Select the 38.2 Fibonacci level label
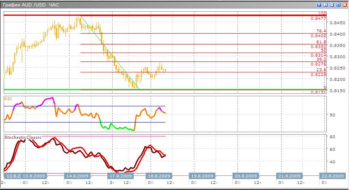 (x=321, y=59)
